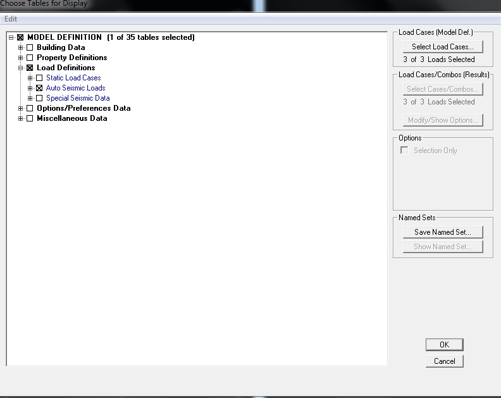Expand the Special Seismic Data node
This screenshot has height=398, width=501.
pos(30,98)
